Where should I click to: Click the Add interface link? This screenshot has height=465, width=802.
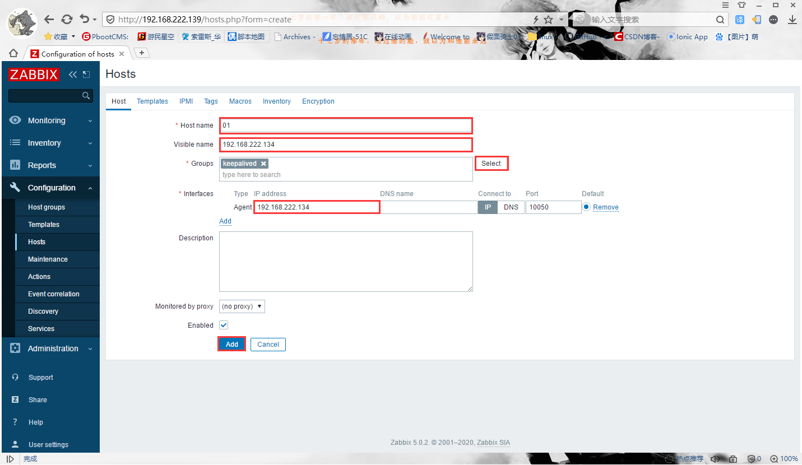(x=225, y=221)
